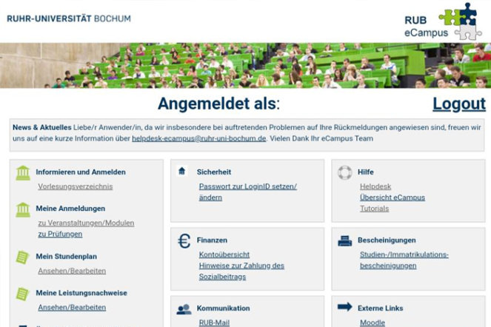This screenshot has width=491, height=327.
Task: Open the Tutorials help link
Action: pyautogui.click(x=374, y=209)
